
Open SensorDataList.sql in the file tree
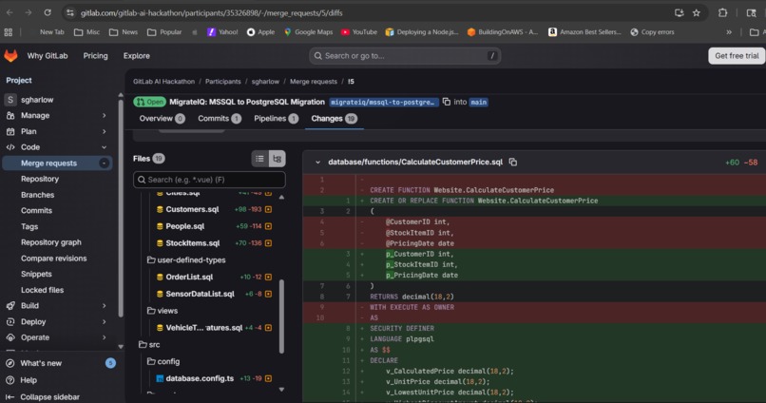pos(200,294)
